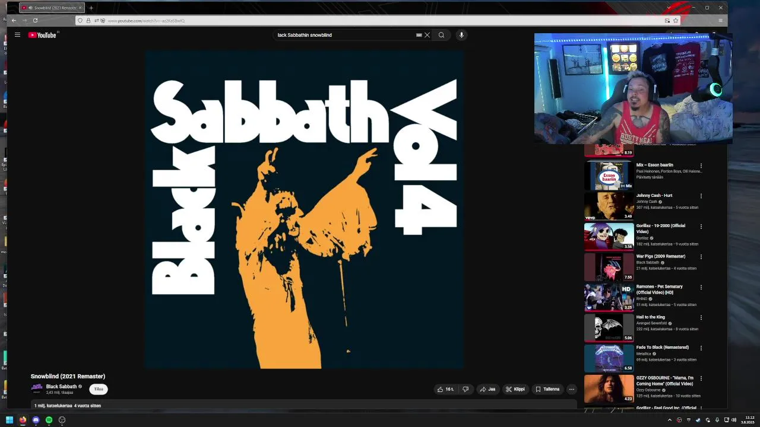
Task: Click the address bar URL
Action: tap(146, 21)
